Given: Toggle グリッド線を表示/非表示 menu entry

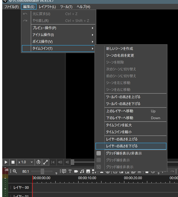Looking at the screenshot, I should (124, 153).
